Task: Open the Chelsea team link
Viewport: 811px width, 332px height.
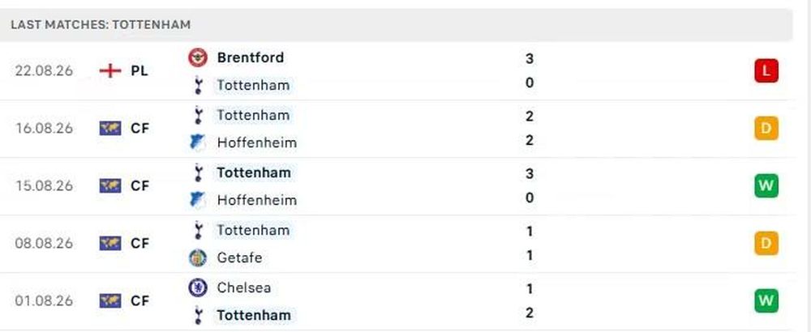Action: 243,287
